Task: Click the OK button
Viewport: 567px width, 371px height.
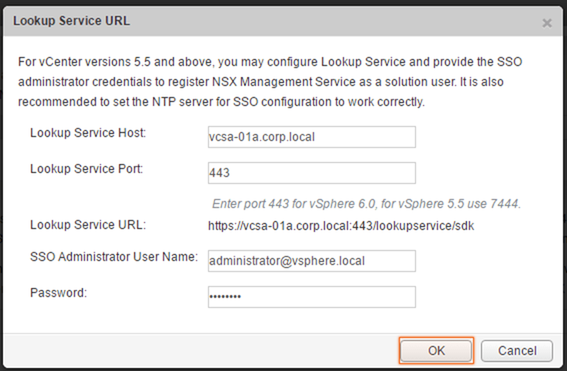Action: 436,351
